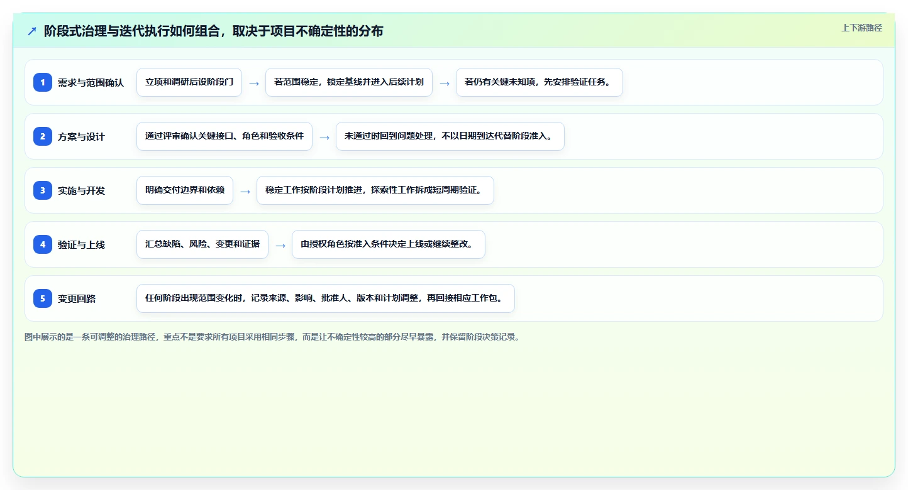Click the 由授权角色按准入条件决定上线 box

389,244
